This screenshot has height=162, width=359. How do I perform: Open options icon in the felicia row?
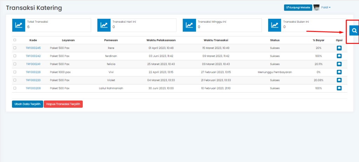click(x=339, y=64)
